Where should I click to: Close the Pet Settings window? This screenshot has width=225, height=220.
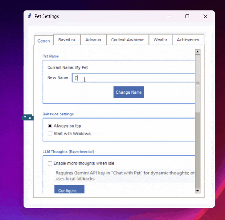205,16
